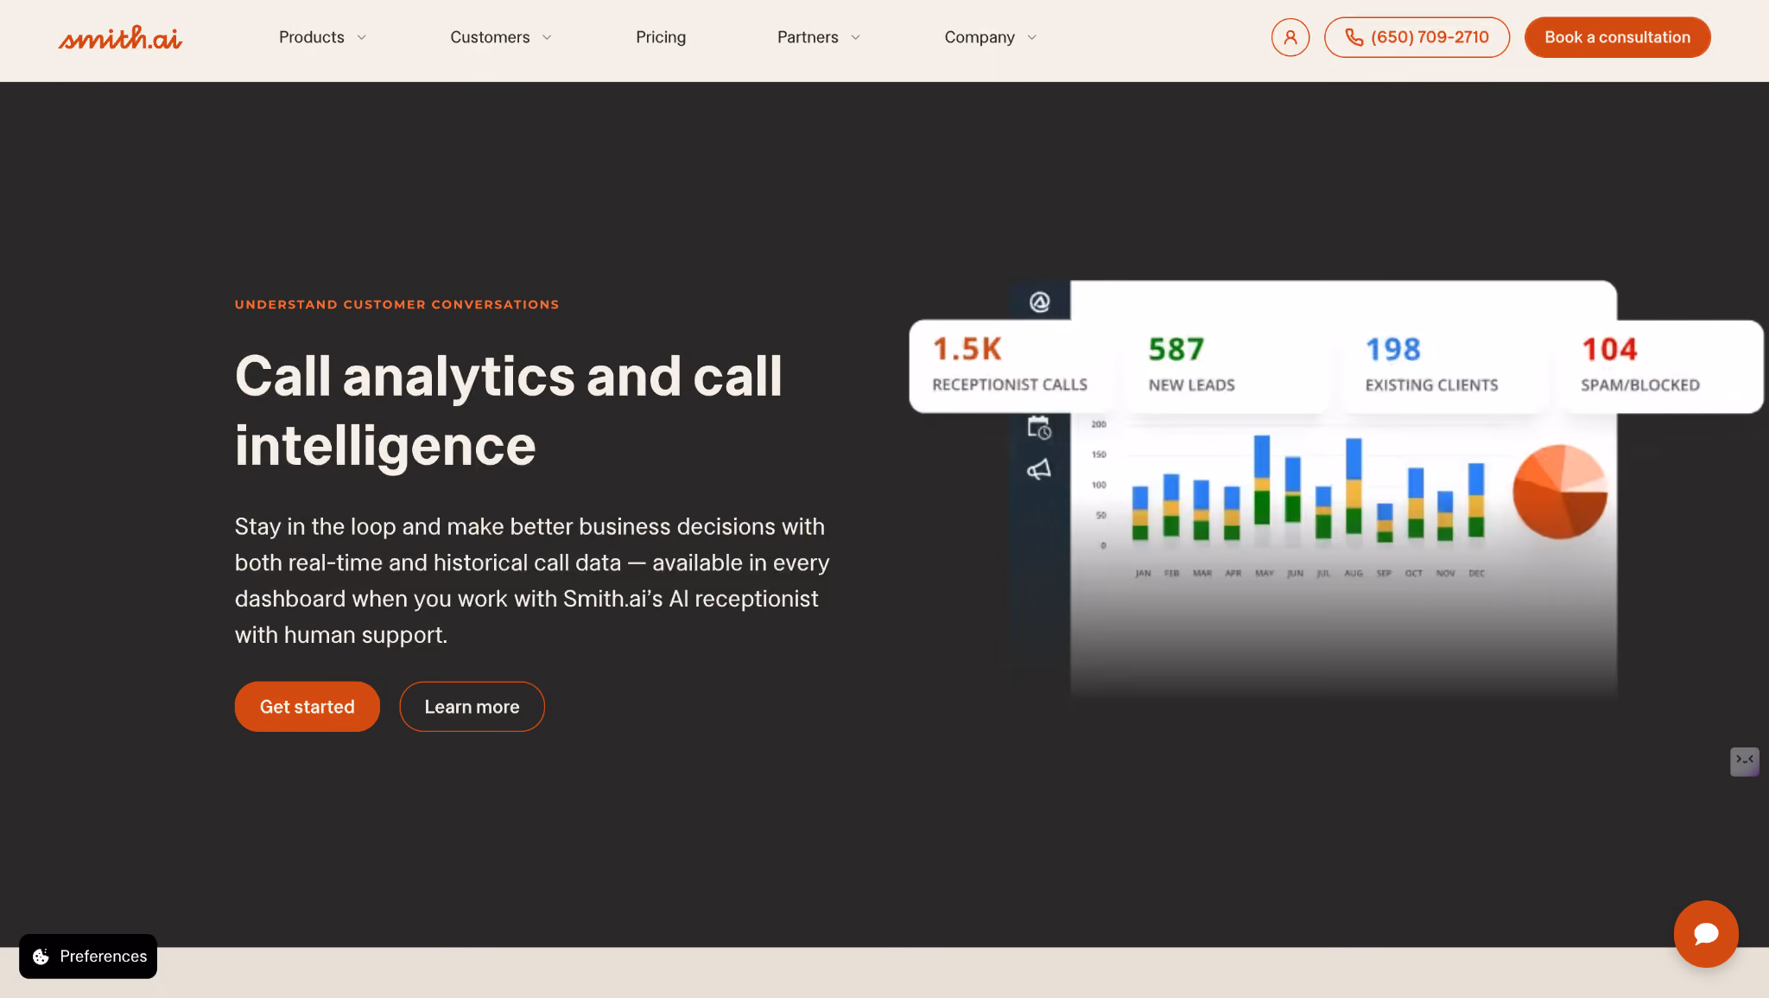Click the phone icon beside the phone number
The height and width of the screenshot is (998, 1769).
(1354, 37)
